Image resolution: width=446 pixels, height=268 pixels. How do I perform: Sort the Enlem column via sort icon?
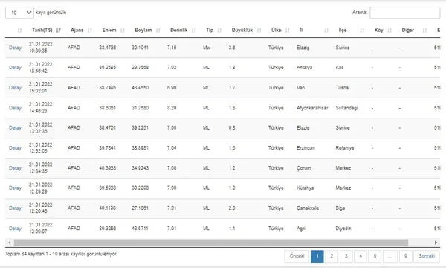[123, 31]
